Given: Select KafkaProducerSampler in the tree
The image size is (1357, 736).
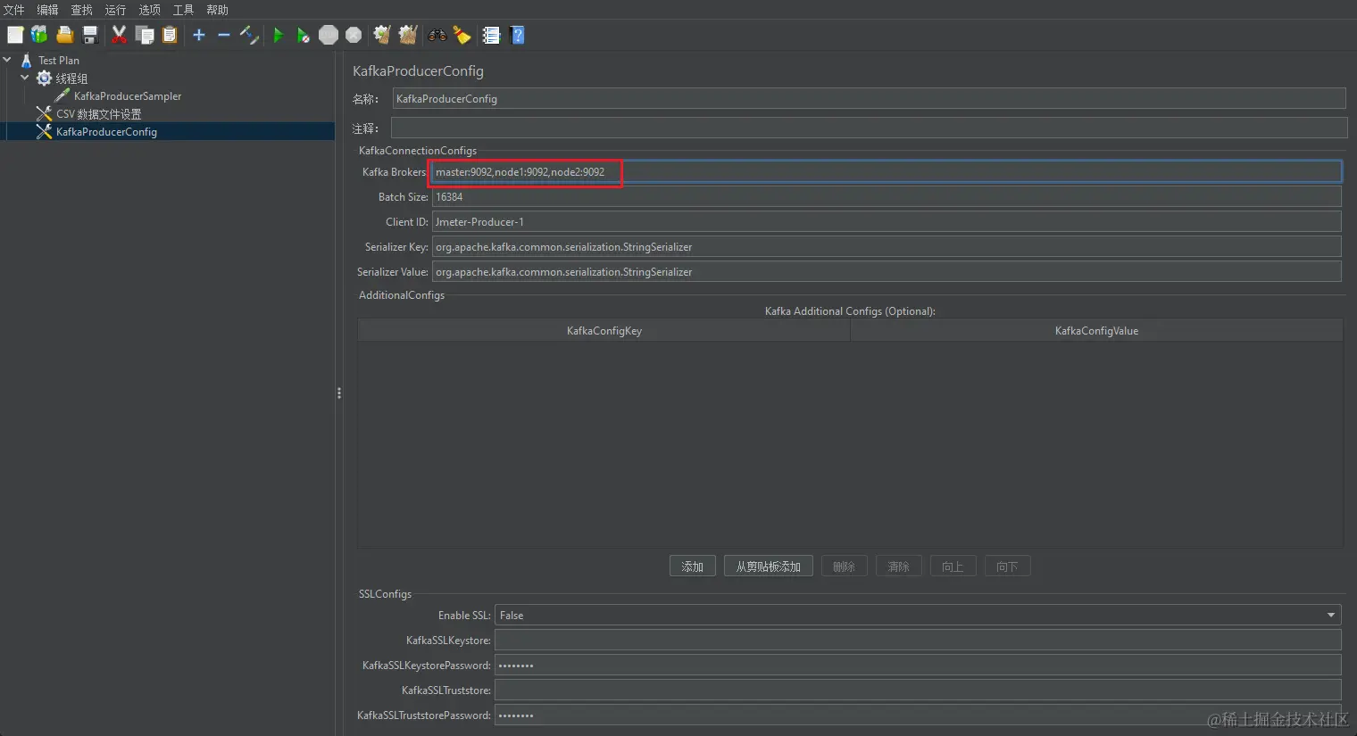Looking at the screenshot, I should point(128,96).
